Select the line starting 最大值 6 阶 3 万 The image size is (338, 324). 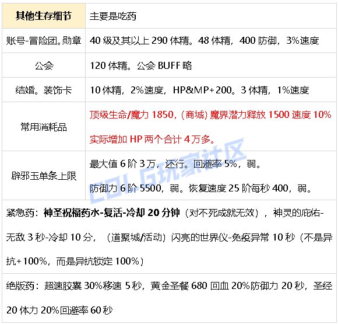tap(175, 163)
